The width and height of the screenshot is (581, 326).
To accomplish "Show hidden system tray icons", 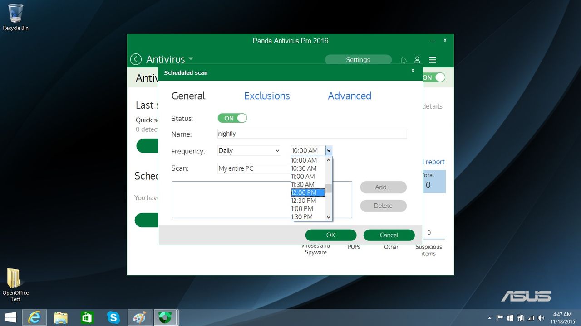I will [x=490, y=318].
